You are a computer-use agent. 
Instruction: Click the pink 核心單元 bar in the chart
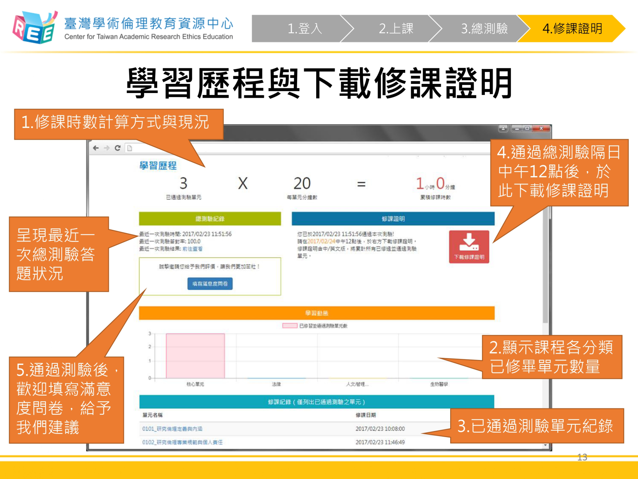point(195,355)
